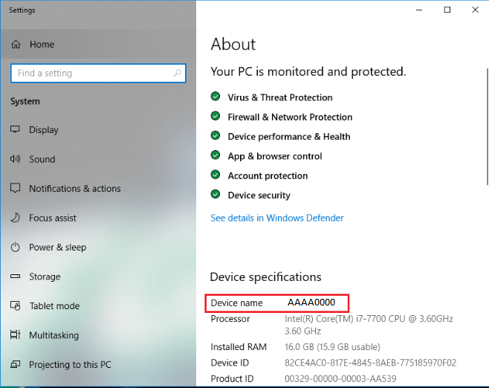Click the Installed RAM value 16.0 GB

coord(332,347)
